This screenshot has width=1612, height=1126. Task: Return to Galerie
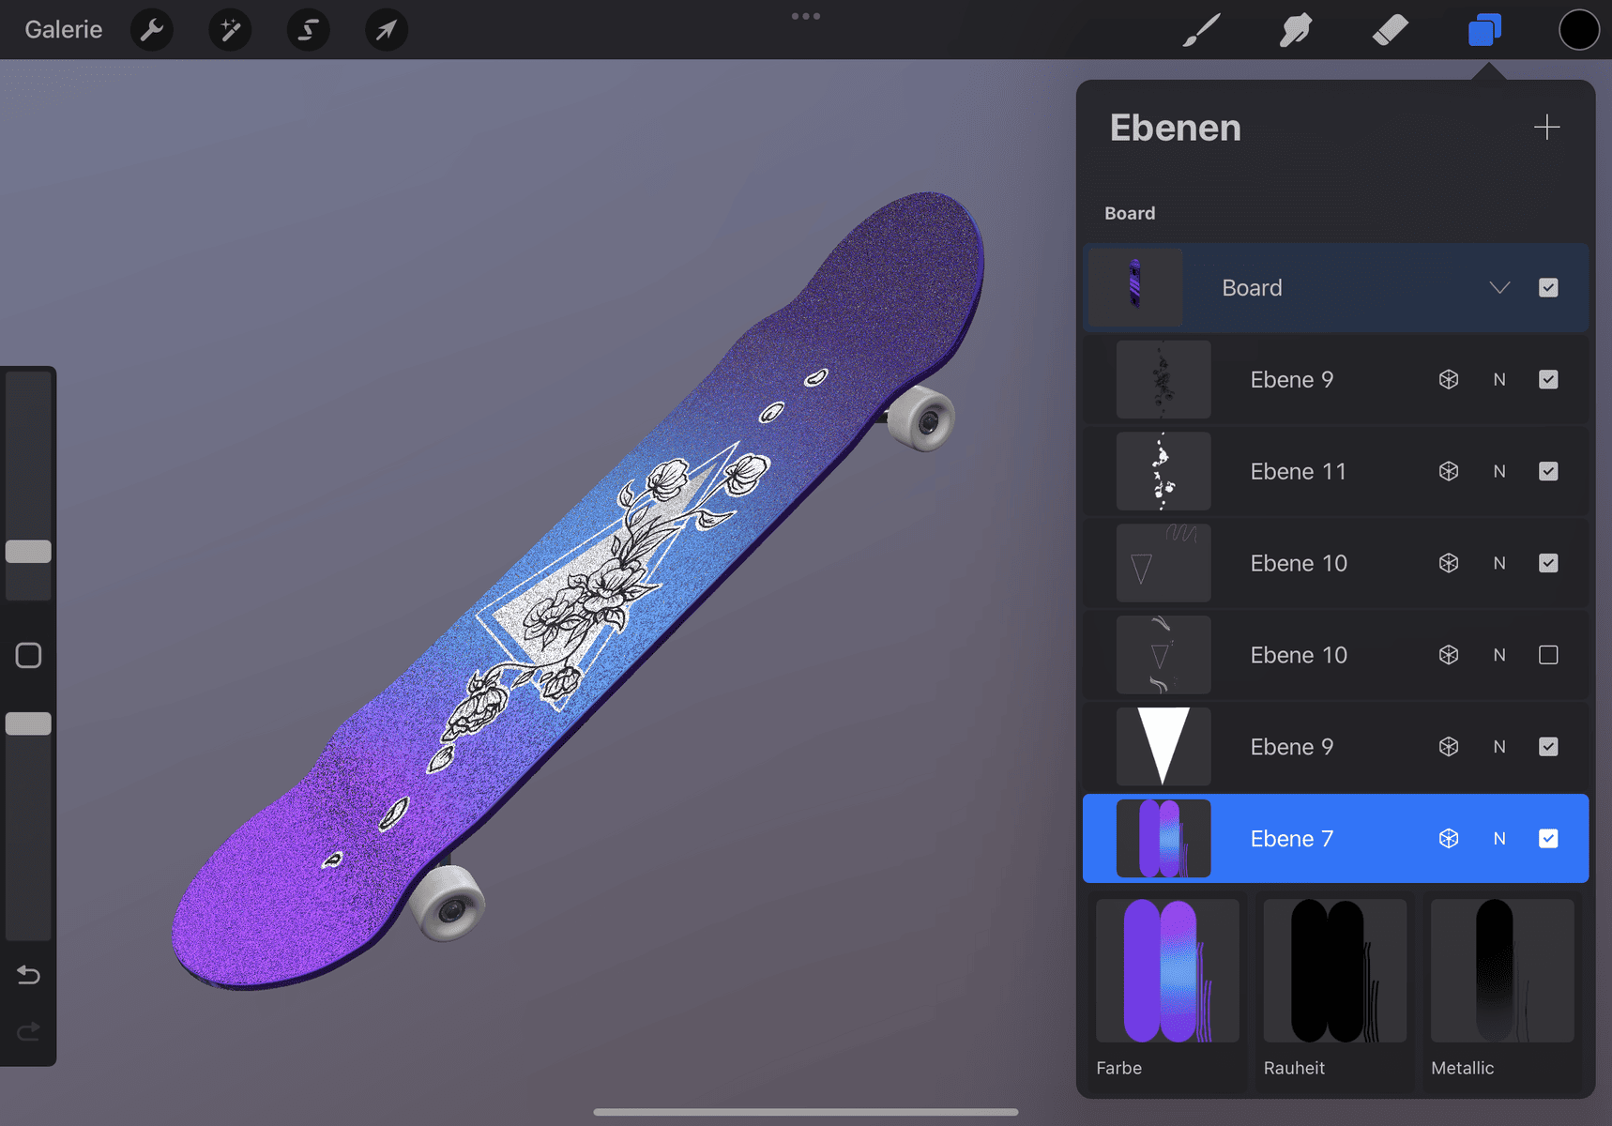click(x=64, y=30)
